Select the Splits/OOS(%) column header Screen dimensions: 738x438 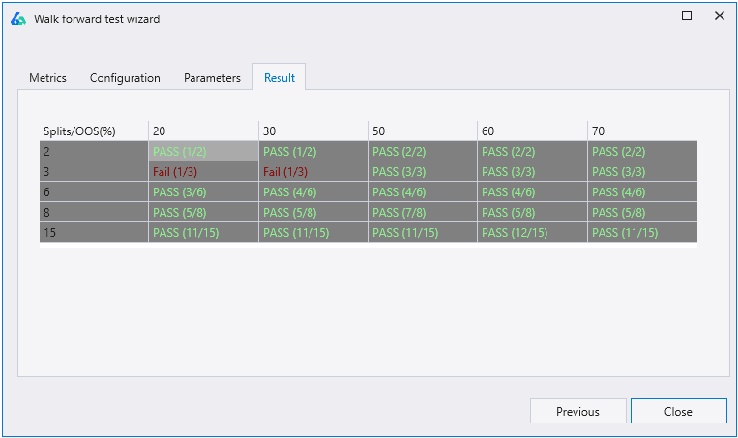79,131
